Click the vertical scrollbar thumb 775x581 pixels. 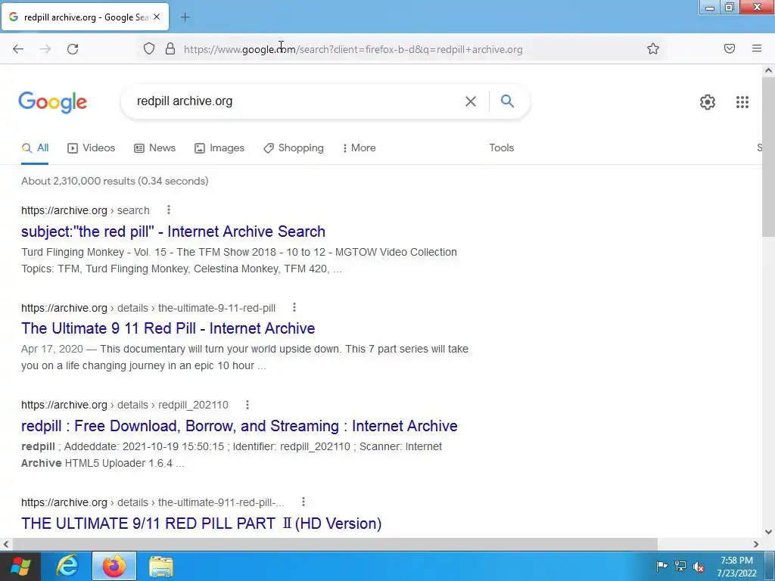tap(768, 158)
